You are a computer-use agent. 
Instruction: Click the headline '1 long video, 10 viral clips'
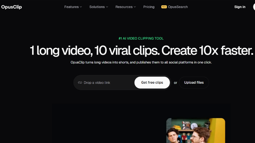coord(94,51)
